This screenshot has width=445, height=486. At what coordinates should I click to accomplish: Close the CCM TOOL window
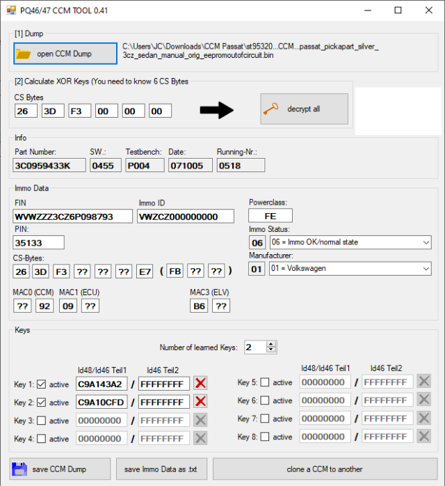[428, 10]
